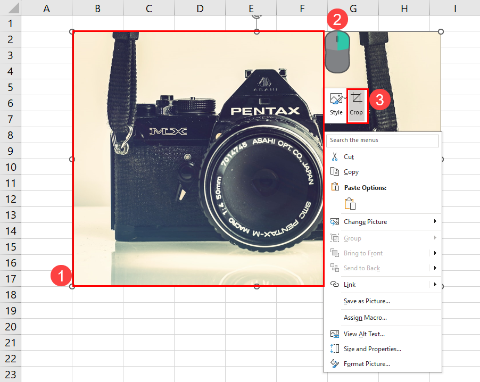Select row 19 header
Screen dimensions: 480x382
[11, 311]
